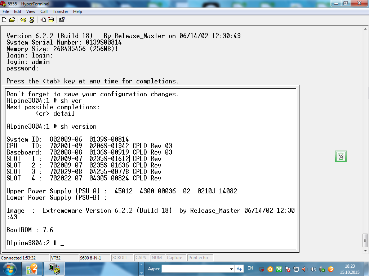This screenshot has height=276, width=369.
Task: Click 'Lower Power Supply (PSU-B)' line
Action: (57, 198)
